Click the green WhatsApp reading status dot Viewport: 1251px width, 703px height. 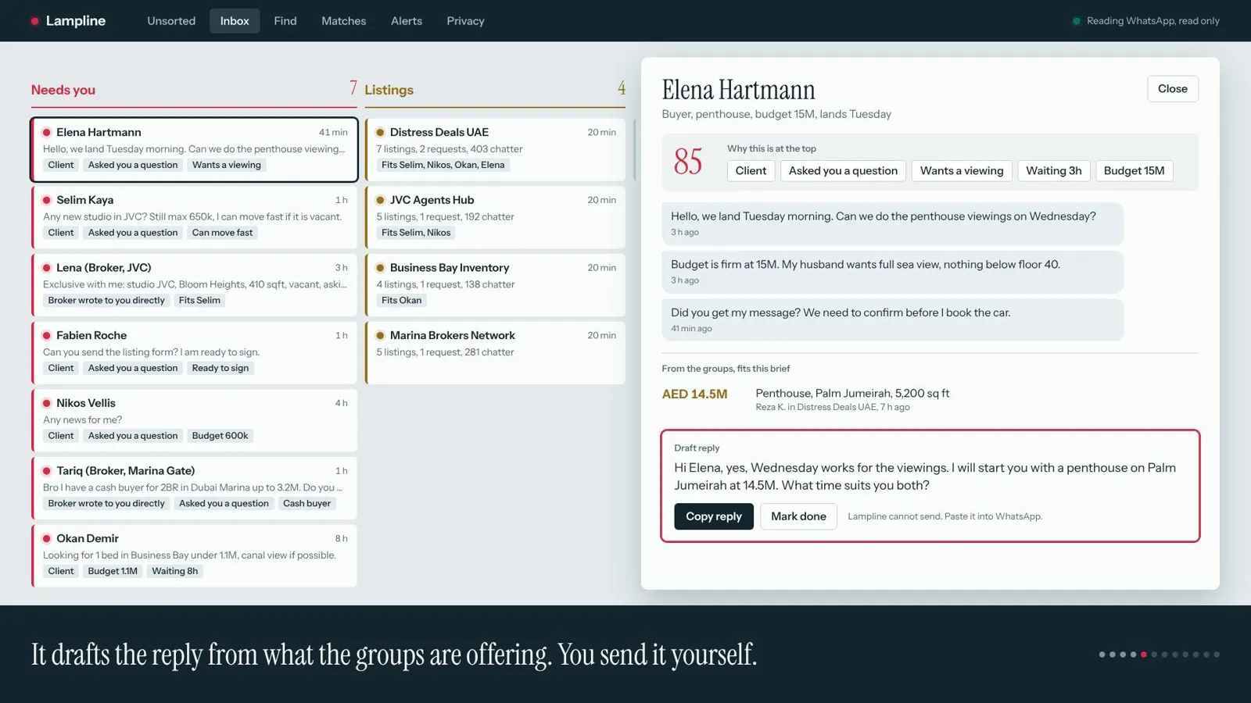click(x=1077, y=21)
